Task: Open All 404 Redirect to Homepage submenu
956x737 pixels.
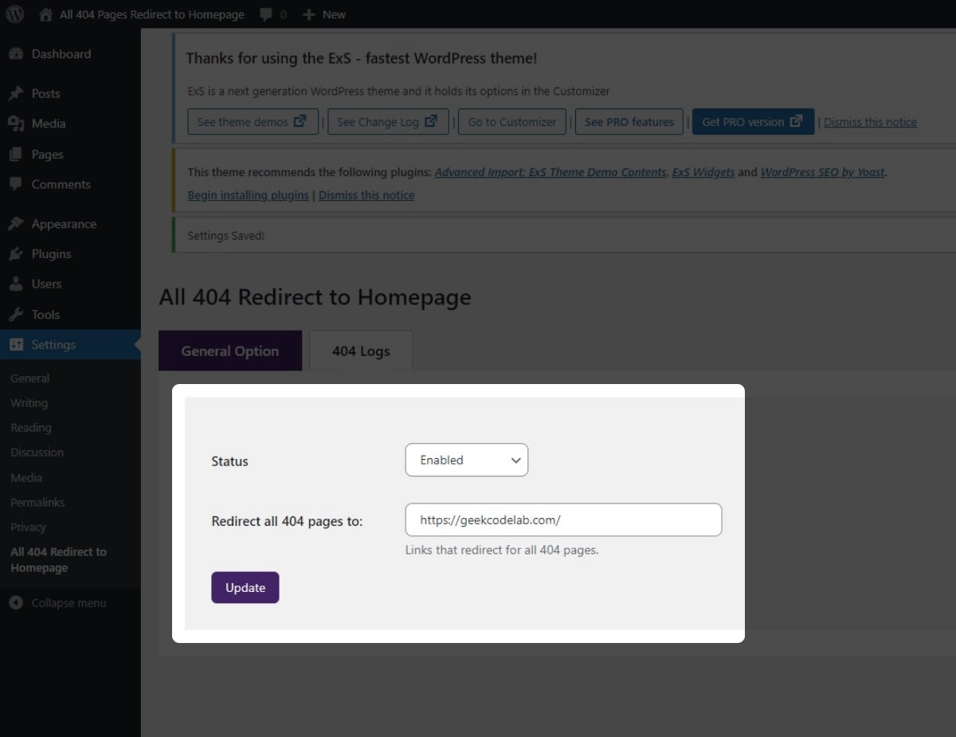Action: pyautogui.click(x=59, y=560)
